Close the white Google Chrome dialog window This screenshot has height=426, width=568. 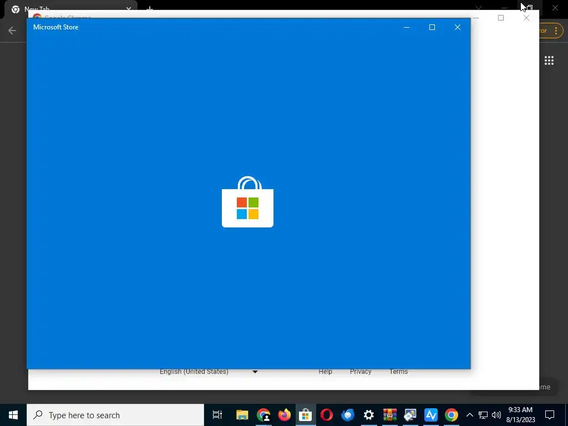(x=526, y=18)
